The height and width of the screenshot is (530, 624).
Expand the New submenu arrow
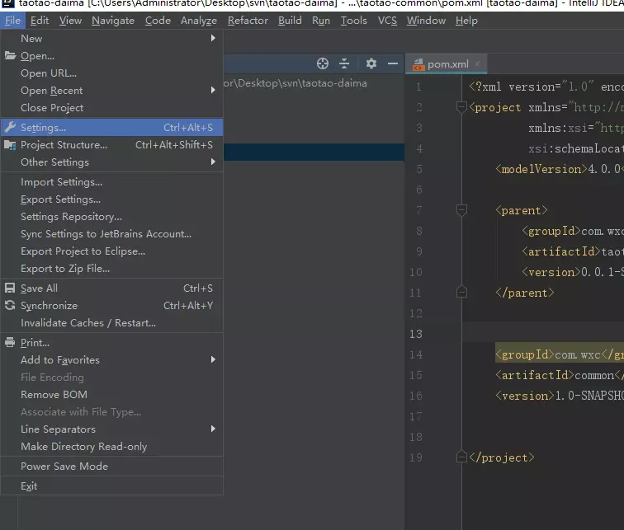[x=213, y=38]
